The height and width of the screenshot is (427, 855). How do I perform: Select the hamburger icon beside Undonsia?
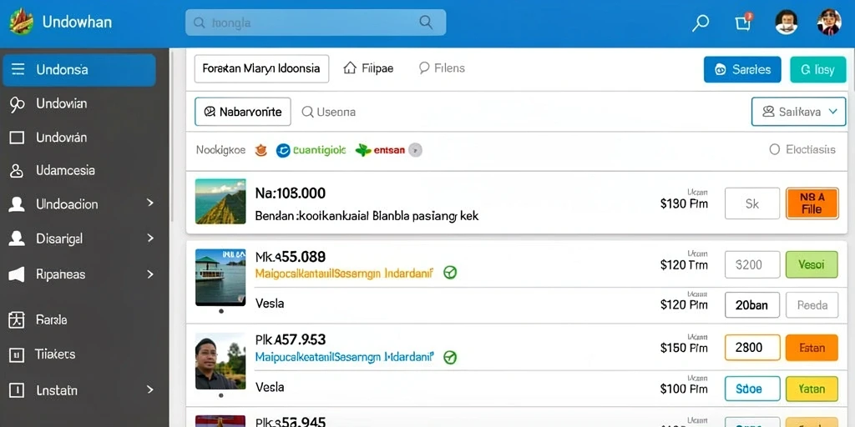pos(18,69)
